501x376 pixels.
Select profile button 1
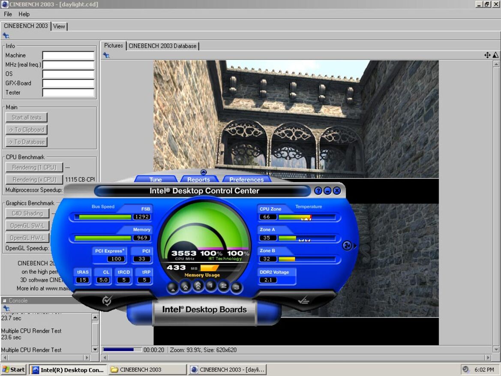click(x=210, y=285)
